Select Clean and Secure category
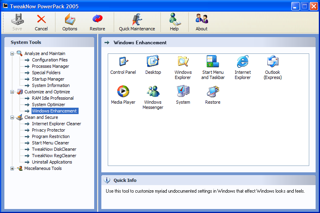320x213 pixels. [x=41, y=117]
